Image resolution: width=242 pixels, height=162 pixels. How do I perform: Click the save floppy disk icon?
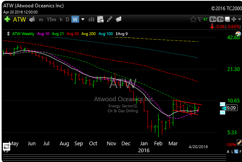[227, 20]
